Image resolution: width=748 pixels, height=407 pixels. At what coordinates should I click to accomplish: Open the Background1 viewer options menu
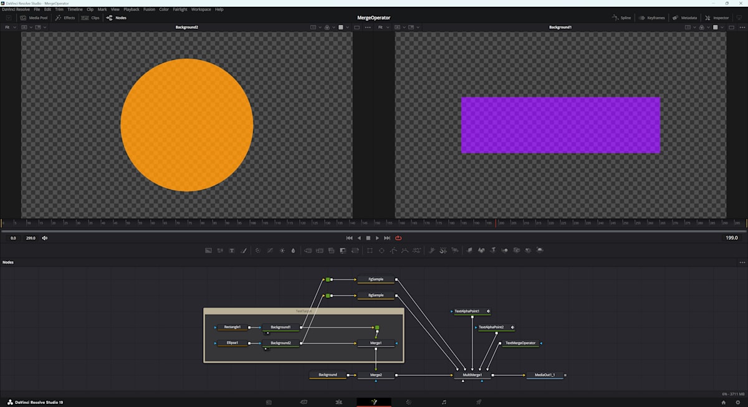(742, 27)
